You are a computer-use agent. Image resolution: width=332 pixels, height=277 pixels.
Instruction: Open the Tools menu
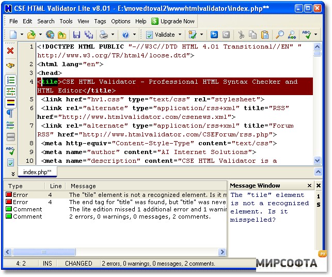coord(66,21)
